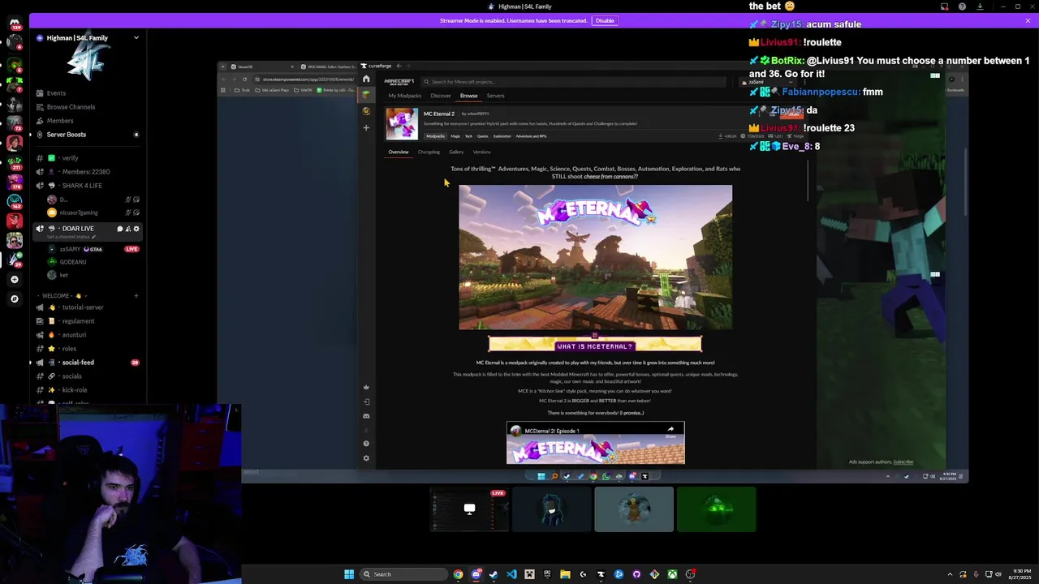Open the Gallery tab of MC Eternal 2

pyautogui.click(x=456, y=152)
